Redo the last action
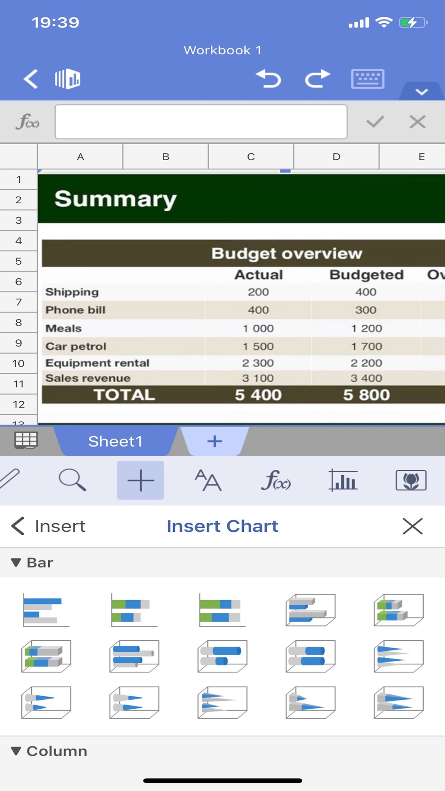The height and width of the screenshot is (791, 445). coord(317,79)
